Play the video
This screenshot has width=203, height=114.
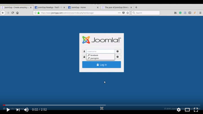pyautogui.click(x=8, y=109)
